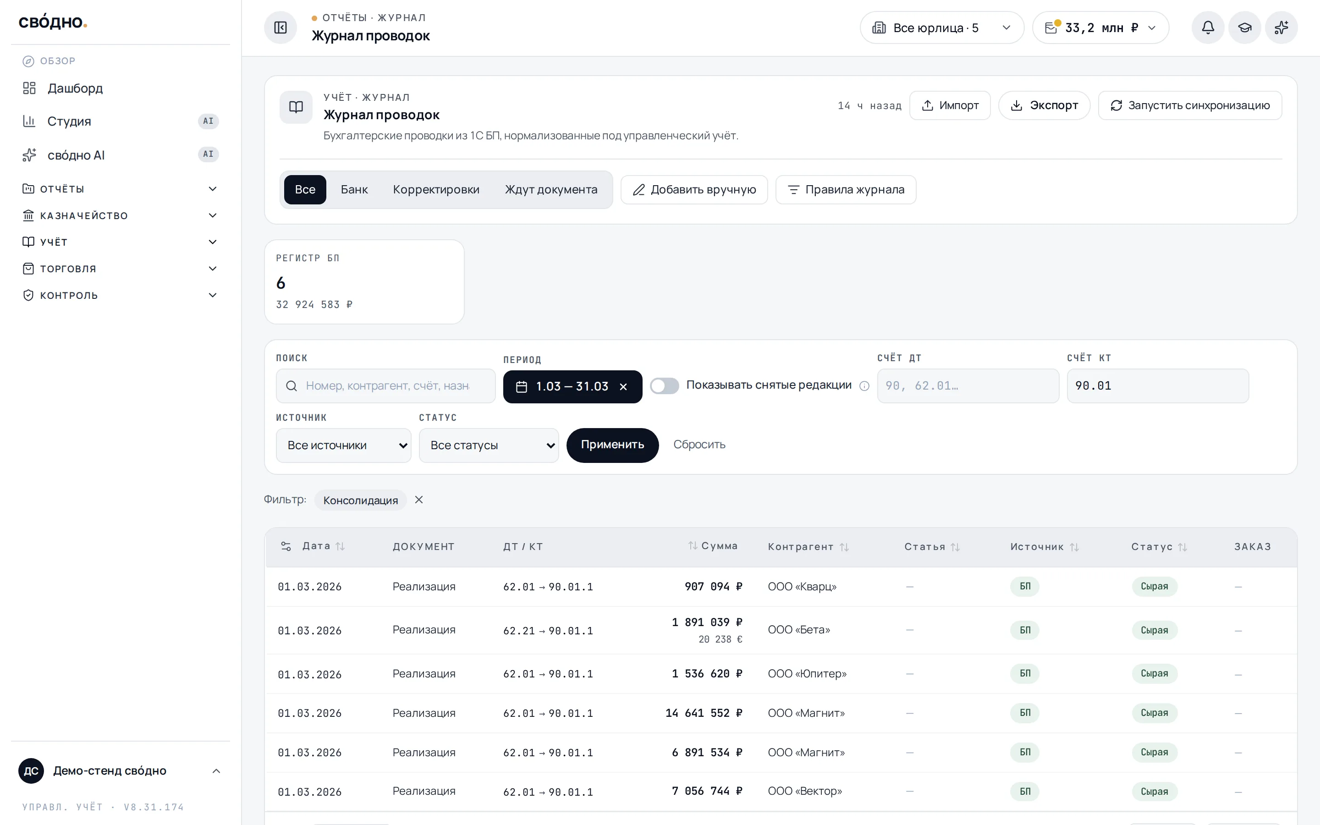Open Все статусы dropdown
This screenshot has height=825, width=1320.
pos(489,445)
